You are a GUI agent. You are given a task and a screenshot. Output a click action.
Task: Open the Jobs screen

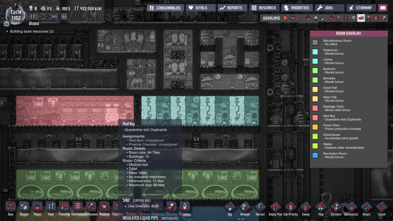[x=329, y=8]
